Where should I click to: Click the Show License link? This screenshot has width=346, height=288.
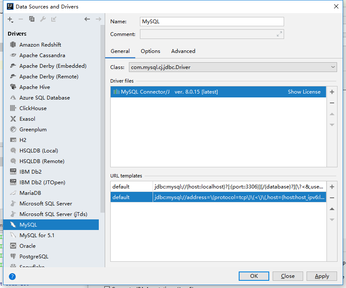(x=304, y=92)
